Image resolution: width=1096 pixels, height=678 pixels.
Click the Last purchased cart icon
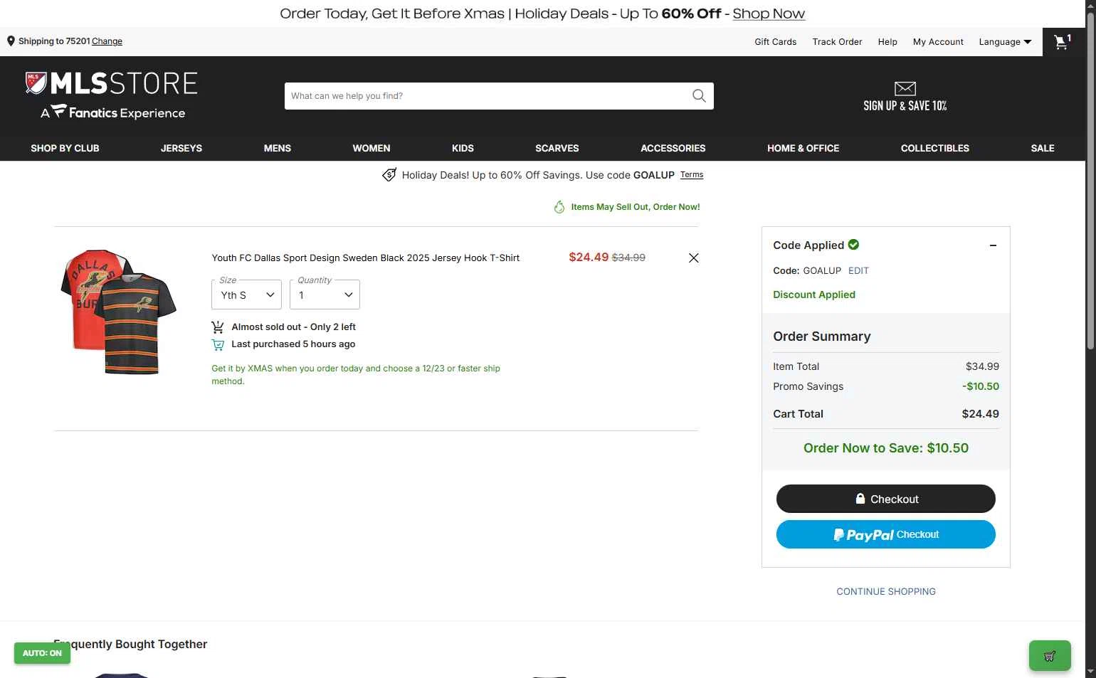(218, 344)
